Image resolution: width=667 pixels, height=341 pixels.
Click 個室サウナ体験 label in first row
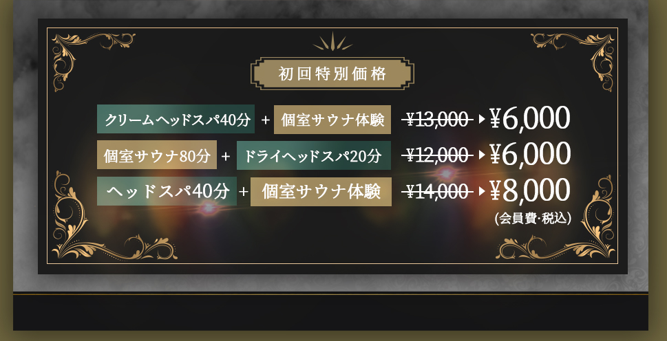(x=332, y=120)
